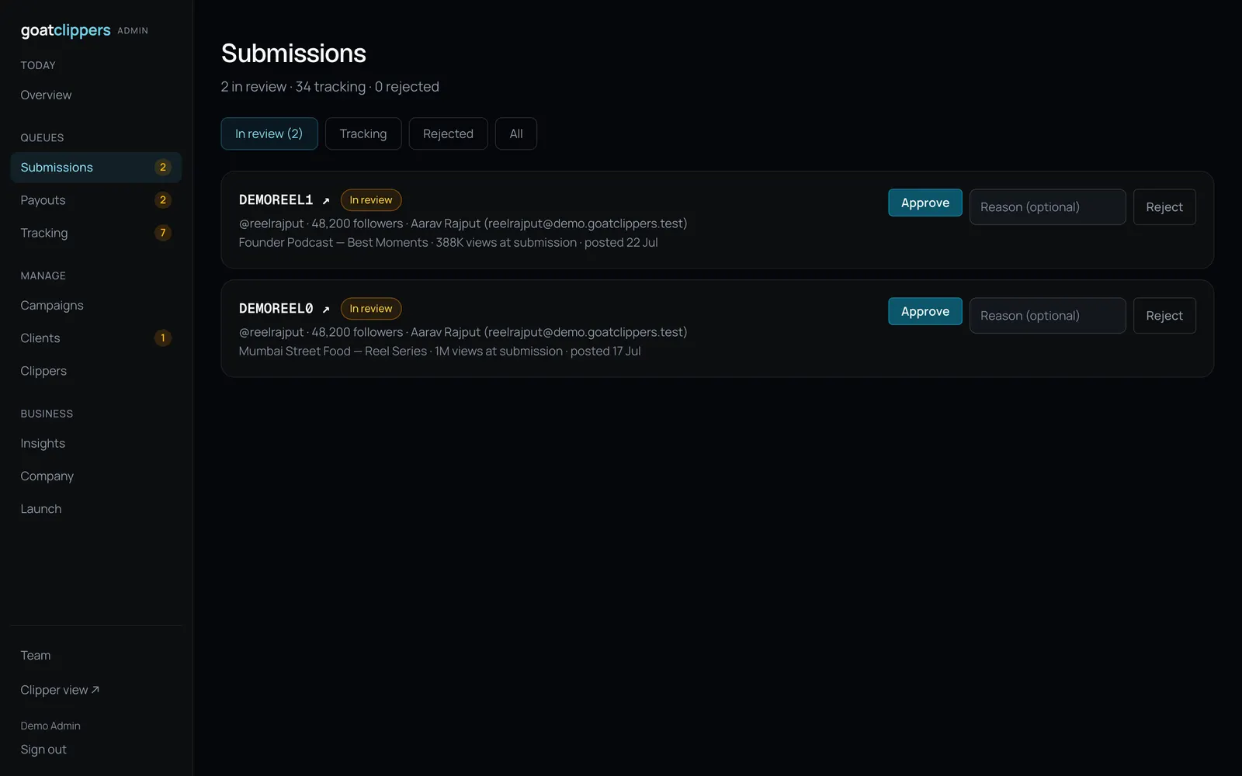
Task: Select 'Mumbai Street Food — Reel Series' campaign text
Action: (333, 352)
